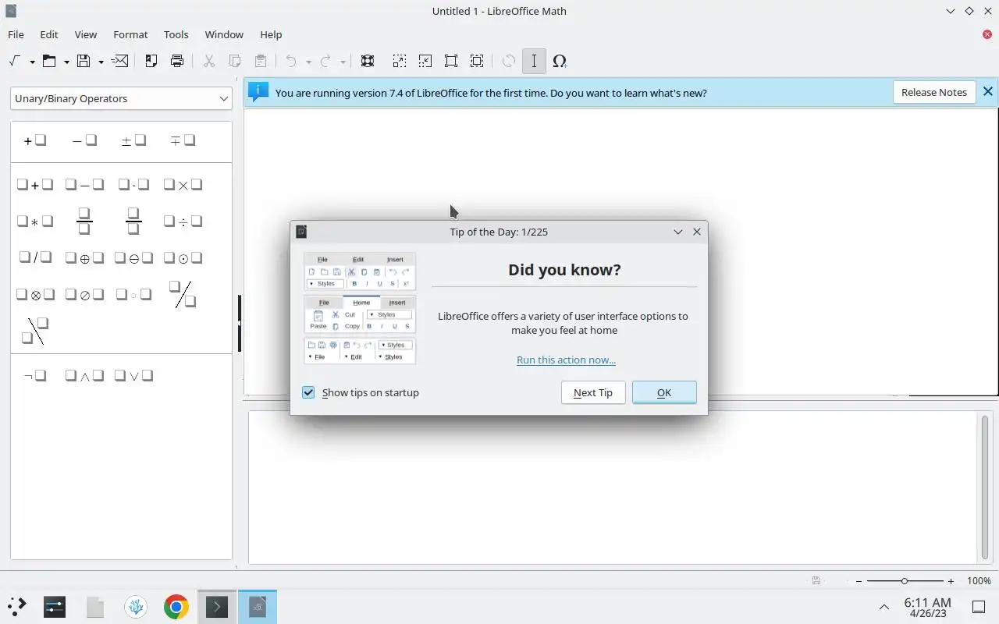Click OK in Tip of the Day dialog
The height and width of the screenshot is (624, 999).
point(664,392)
